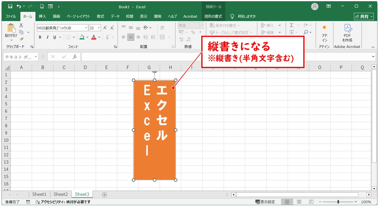This screenshot has height=207, width=379.
Task: Click the Save icon in quick access toolbar
Action: click(10, 6)
